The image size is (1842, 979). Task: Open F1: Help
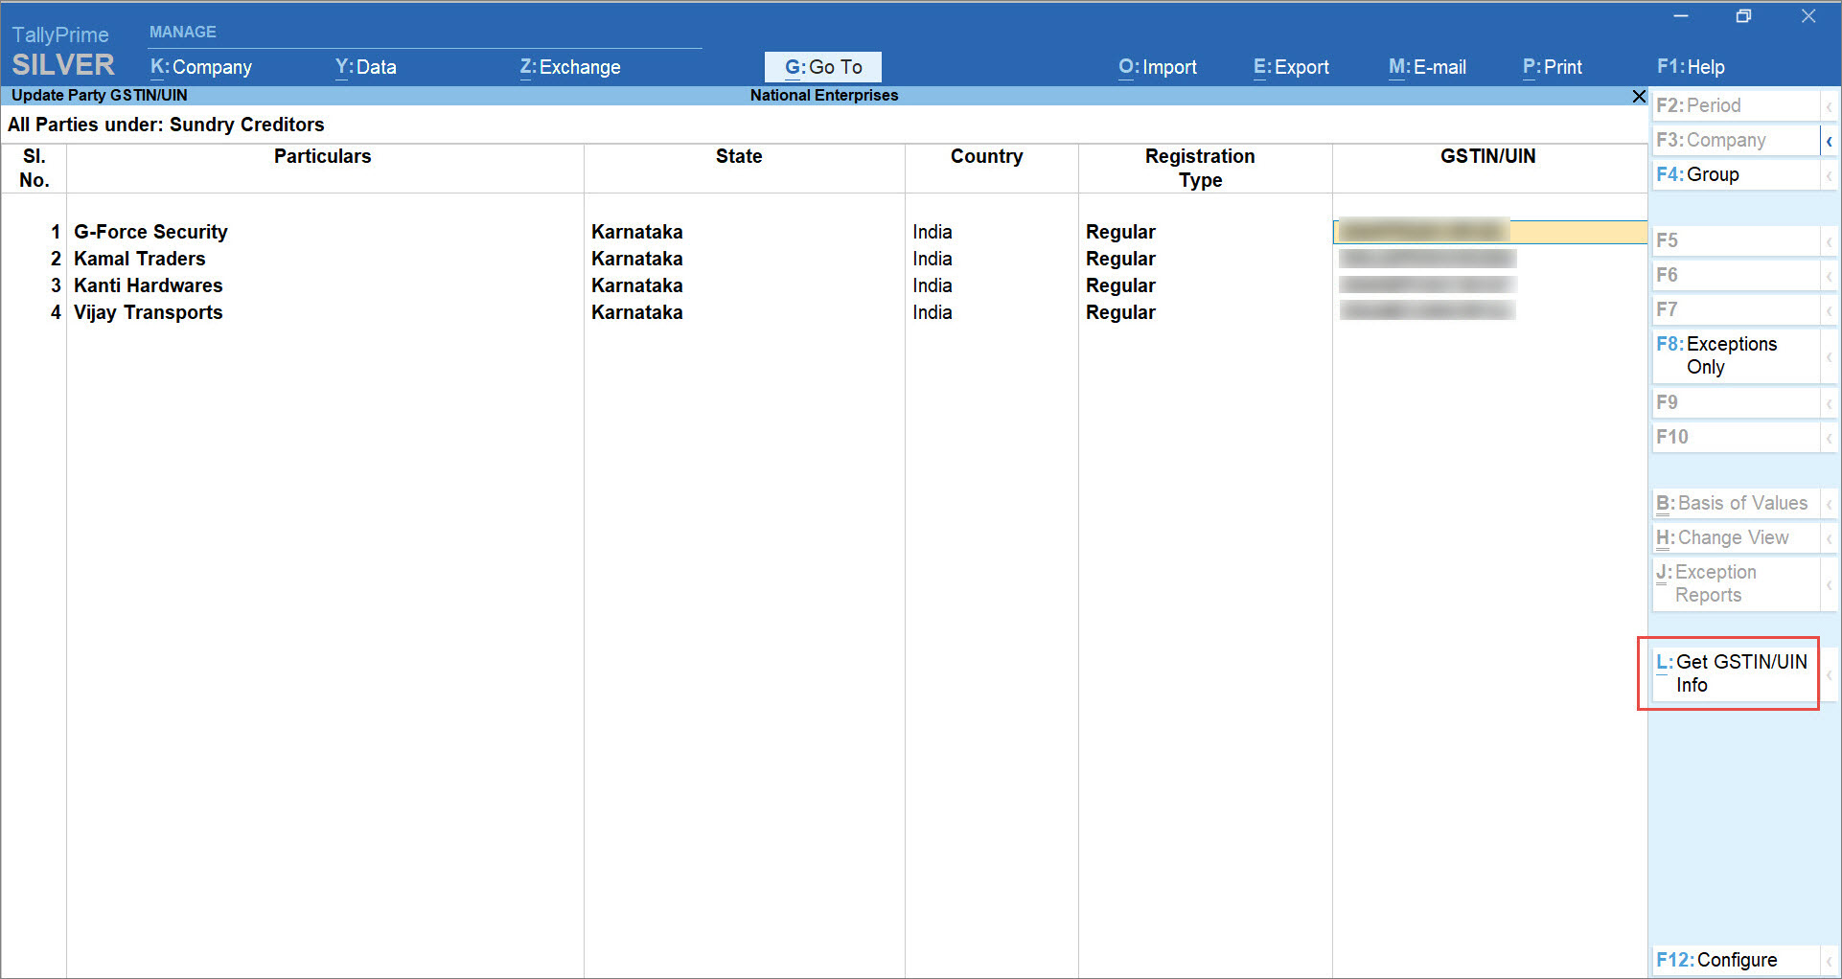(1691, 67)
